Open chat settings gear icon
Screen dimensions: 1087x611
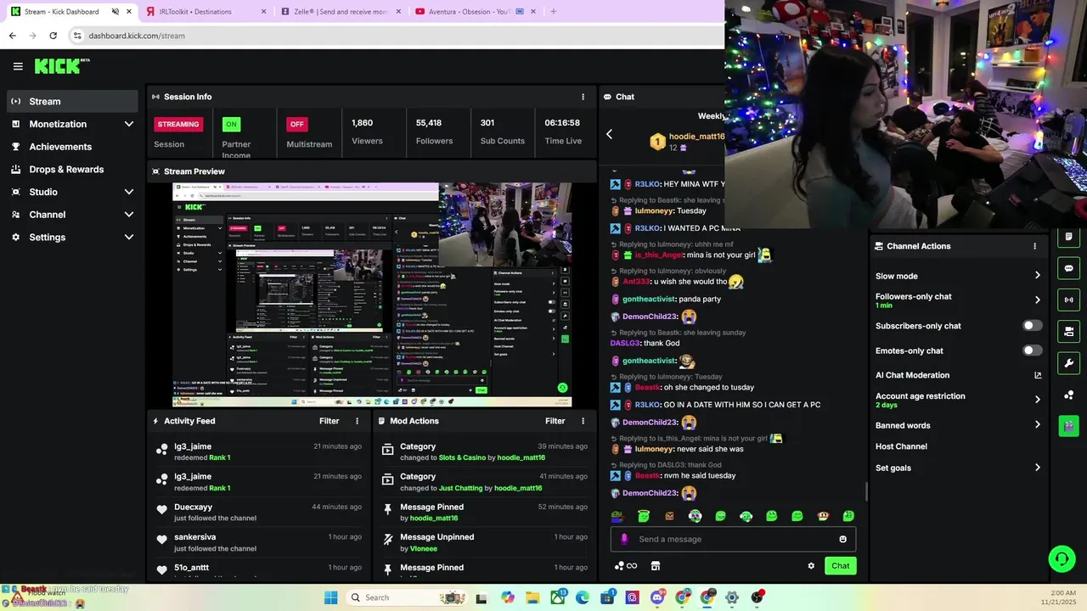(x=811, y=566)
